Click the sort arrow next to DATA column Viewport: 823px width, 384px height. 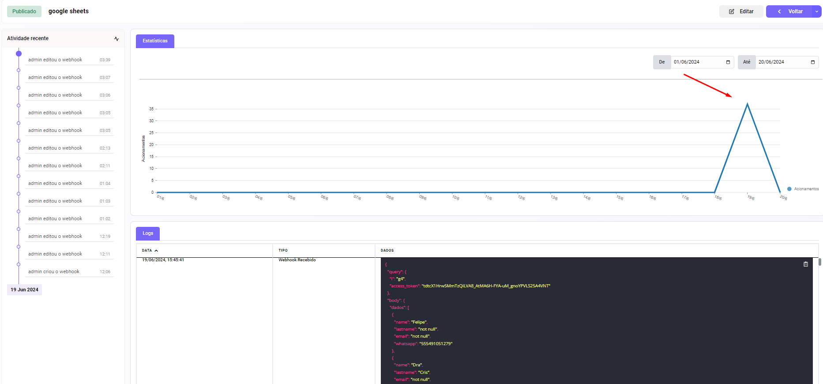(x=156, y=251)
